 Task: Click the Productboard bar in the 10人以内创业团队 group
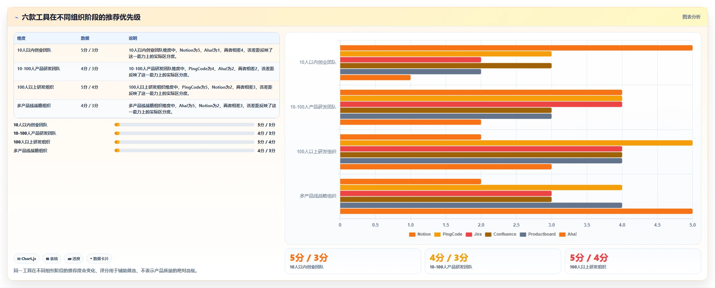pyautogui.click(x=410, y=72)
